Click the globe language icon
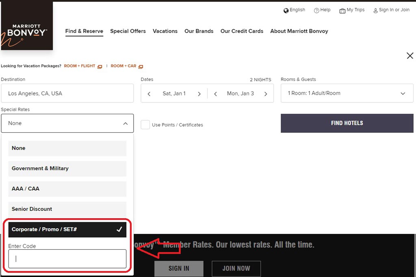This screenshot has width=416, height=277. [x=286, y=11]
